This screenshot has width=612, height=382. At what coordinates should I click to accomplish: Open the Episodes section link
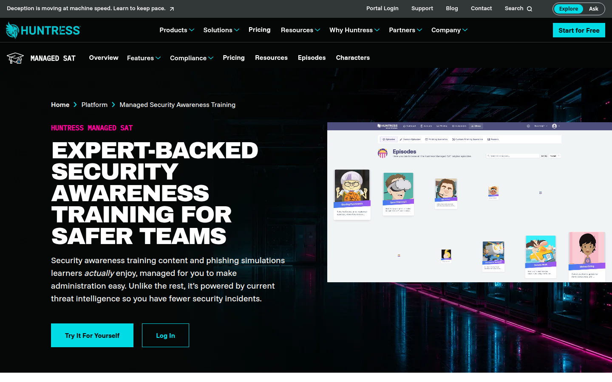(312, 58)
